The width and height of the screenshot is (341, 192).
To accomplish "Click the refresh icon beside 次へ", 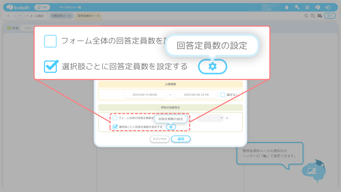I will pos(306,16).
